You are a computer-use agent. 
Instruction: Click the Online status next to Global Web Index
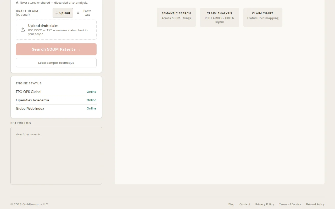coord(91,108)
